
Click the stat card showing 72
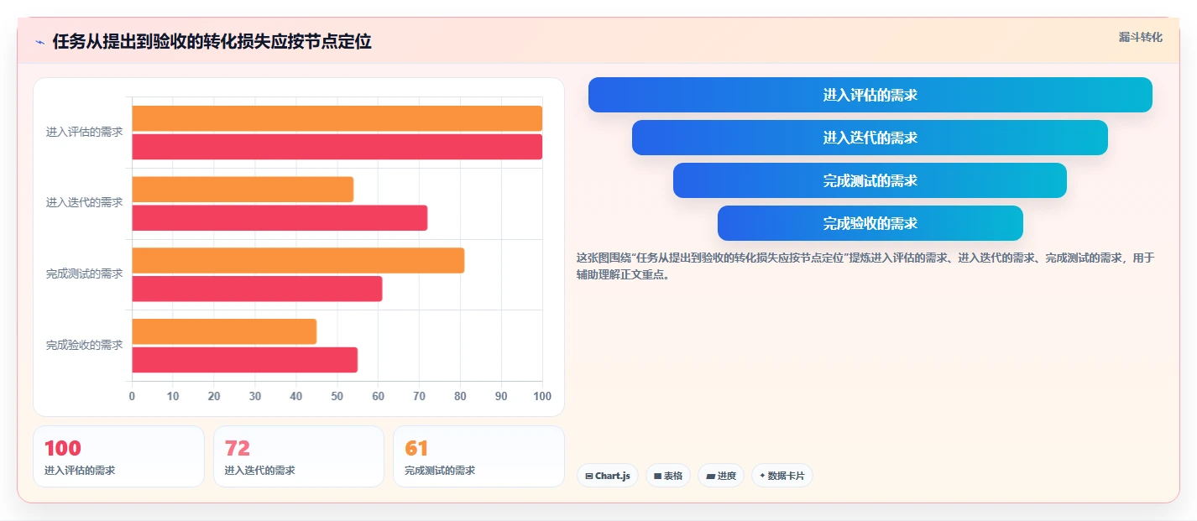(299, 456)
